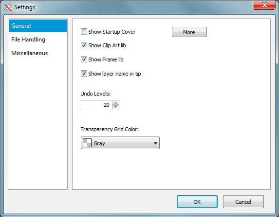Select the General category
The image size is (279, 217).
(x=37, y=26)
